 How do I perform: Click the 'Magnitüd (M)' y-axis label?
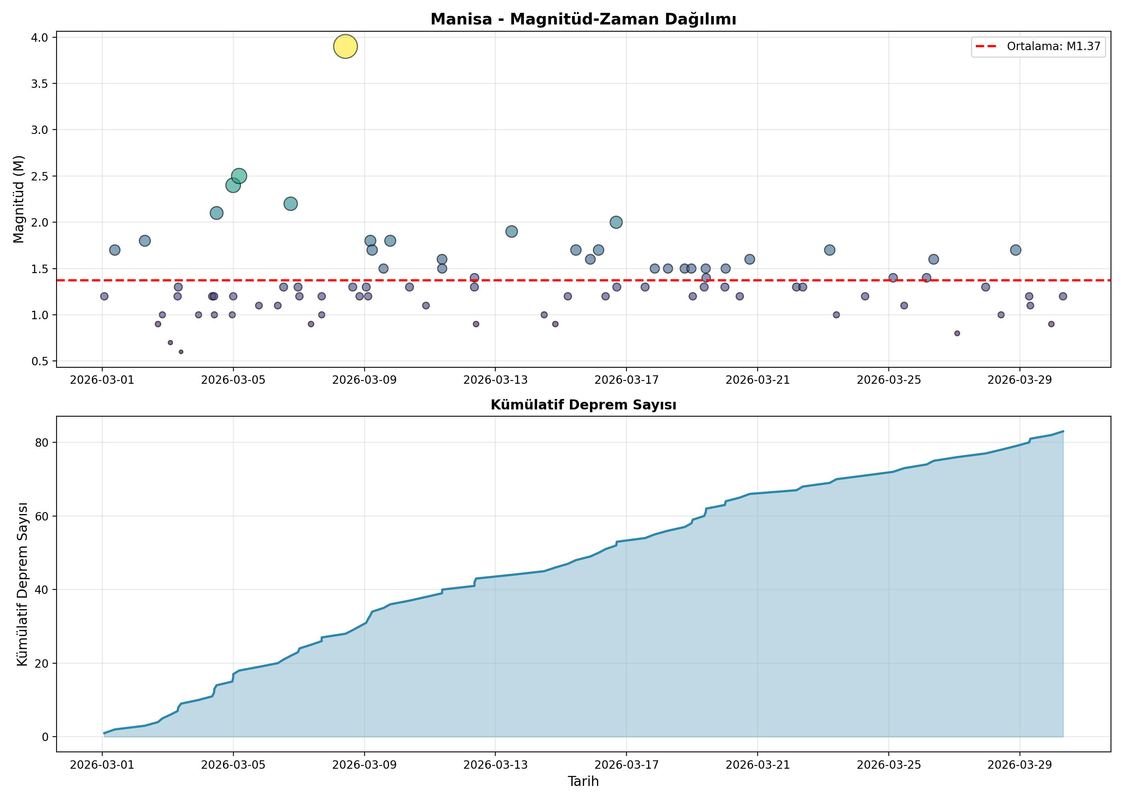18,199
